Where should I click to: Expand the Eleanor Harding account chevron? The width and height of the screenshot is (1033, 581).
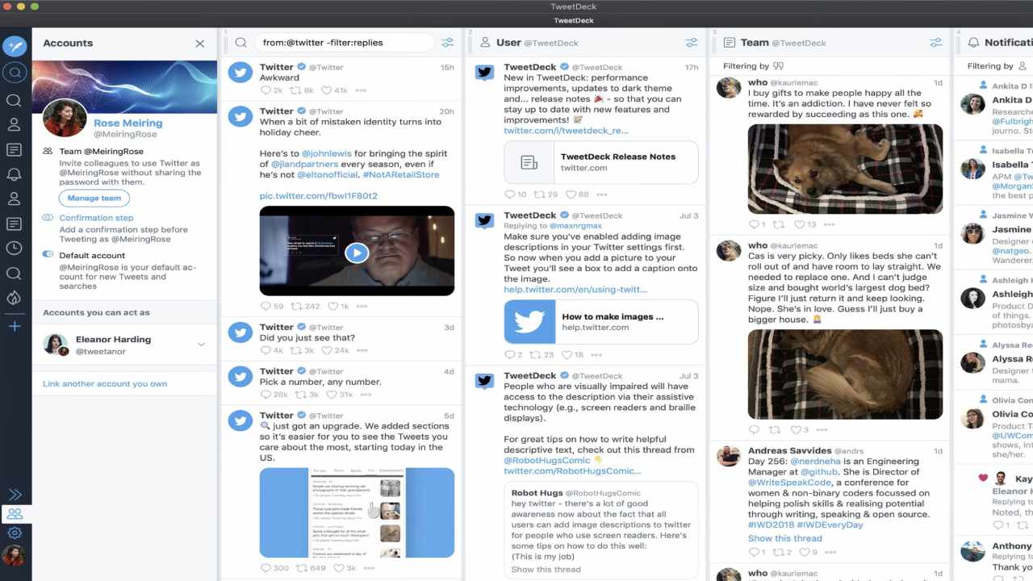point(201,345)
